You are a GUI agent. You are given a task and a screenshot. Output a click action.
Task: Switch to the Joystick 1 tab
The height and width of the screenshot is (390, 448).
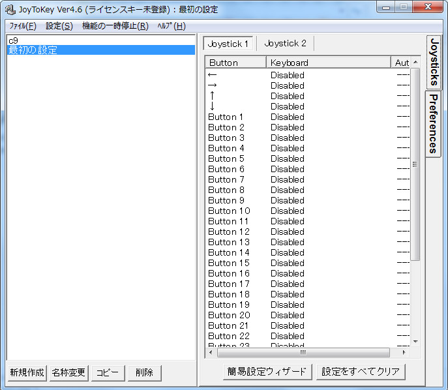tap(228, 44)
